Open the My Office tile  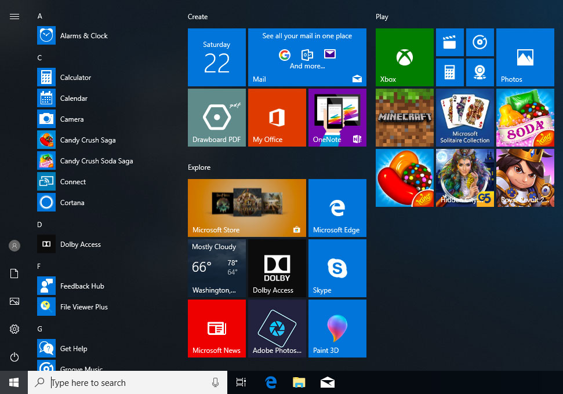(x=277, y=118)
